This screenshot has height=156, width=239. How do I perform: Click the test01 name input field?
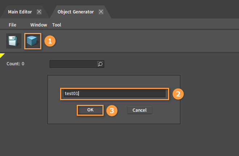[114, 93]
